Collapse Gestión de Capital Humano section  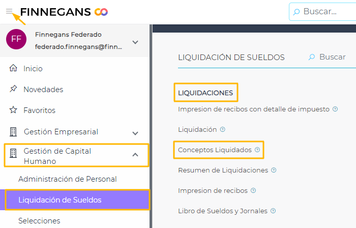point(135,155)
